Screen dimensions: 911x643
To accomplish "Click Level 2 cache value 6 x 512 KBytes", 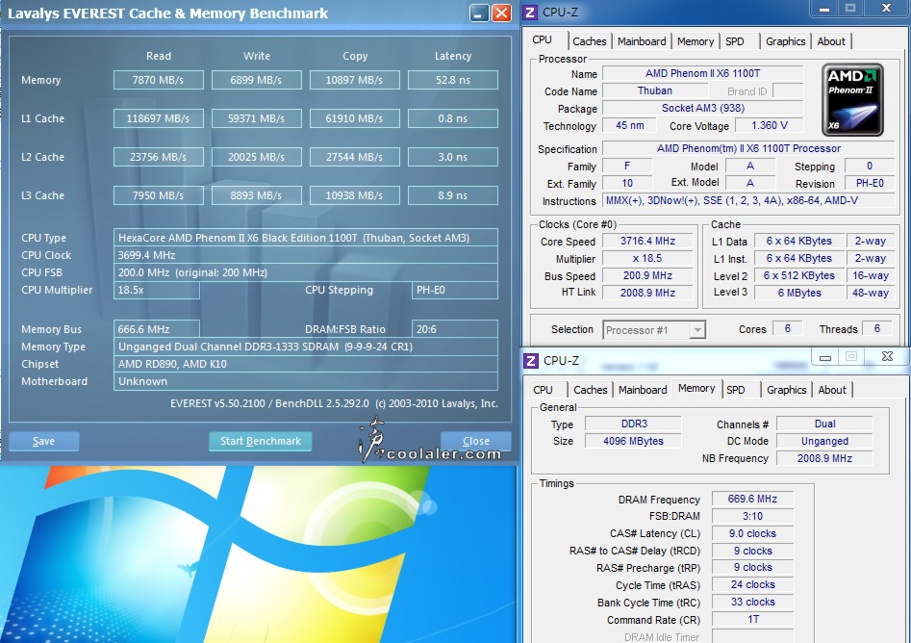I will point(798,275).
